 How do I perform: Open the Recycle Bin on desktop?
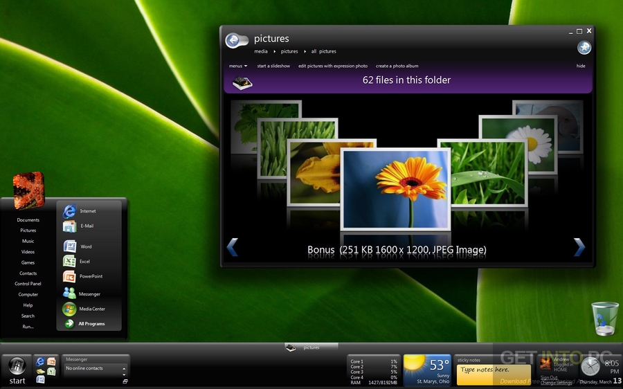pyautogui.click(x=605, y=318)
